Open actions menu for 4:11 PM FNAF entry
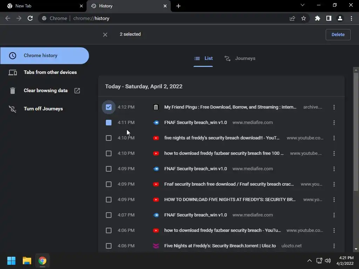The height and width of the screenshot is (269, 359). (334, 123)
